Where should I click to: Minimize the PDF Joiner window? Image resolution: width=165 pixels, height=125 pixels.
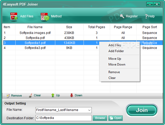[x=150, y=4]
